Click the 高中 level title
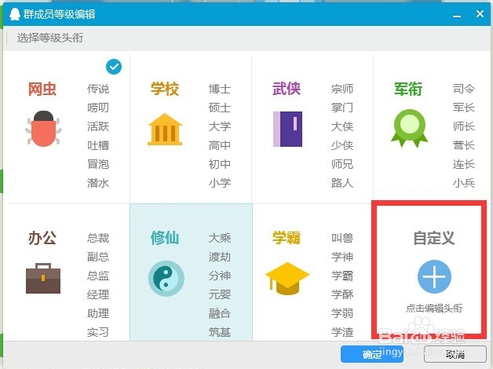 point(220,145)
